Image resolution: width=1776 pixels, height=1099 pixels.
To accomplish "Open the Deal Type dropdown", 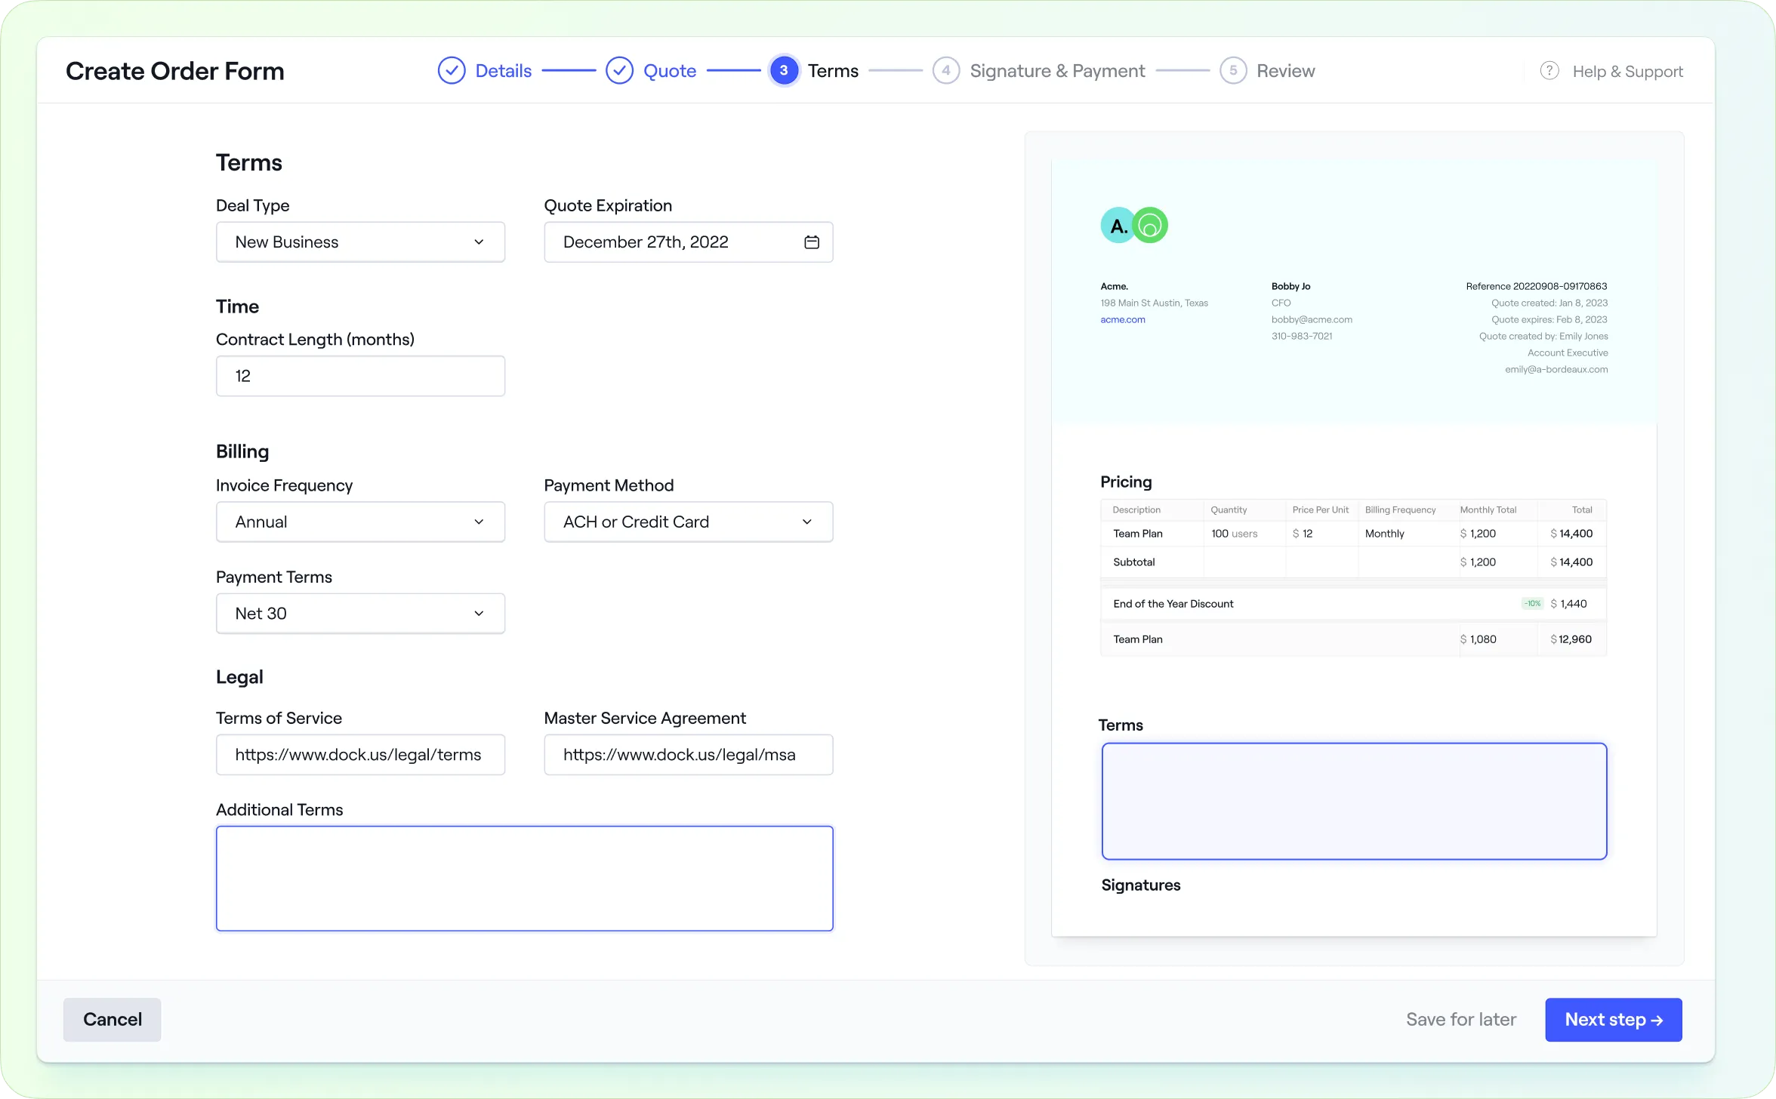I will pyautogui.click(x=360, y=242).
